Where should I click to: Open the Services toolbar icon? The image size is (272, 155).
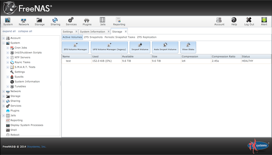click(x=71, y=22)
